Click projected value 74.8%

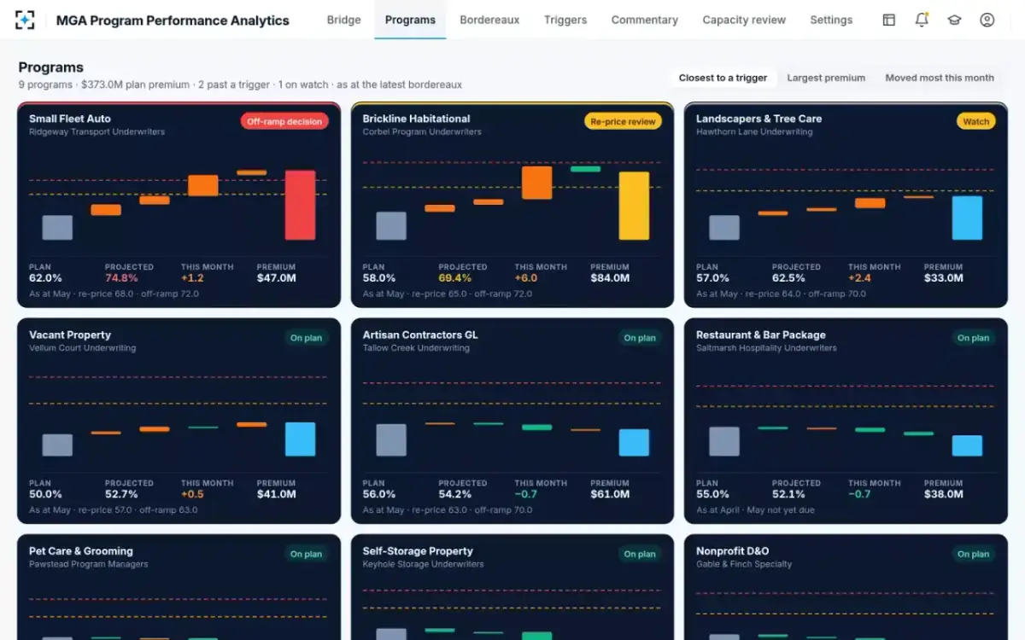click(x=121, y=278)
